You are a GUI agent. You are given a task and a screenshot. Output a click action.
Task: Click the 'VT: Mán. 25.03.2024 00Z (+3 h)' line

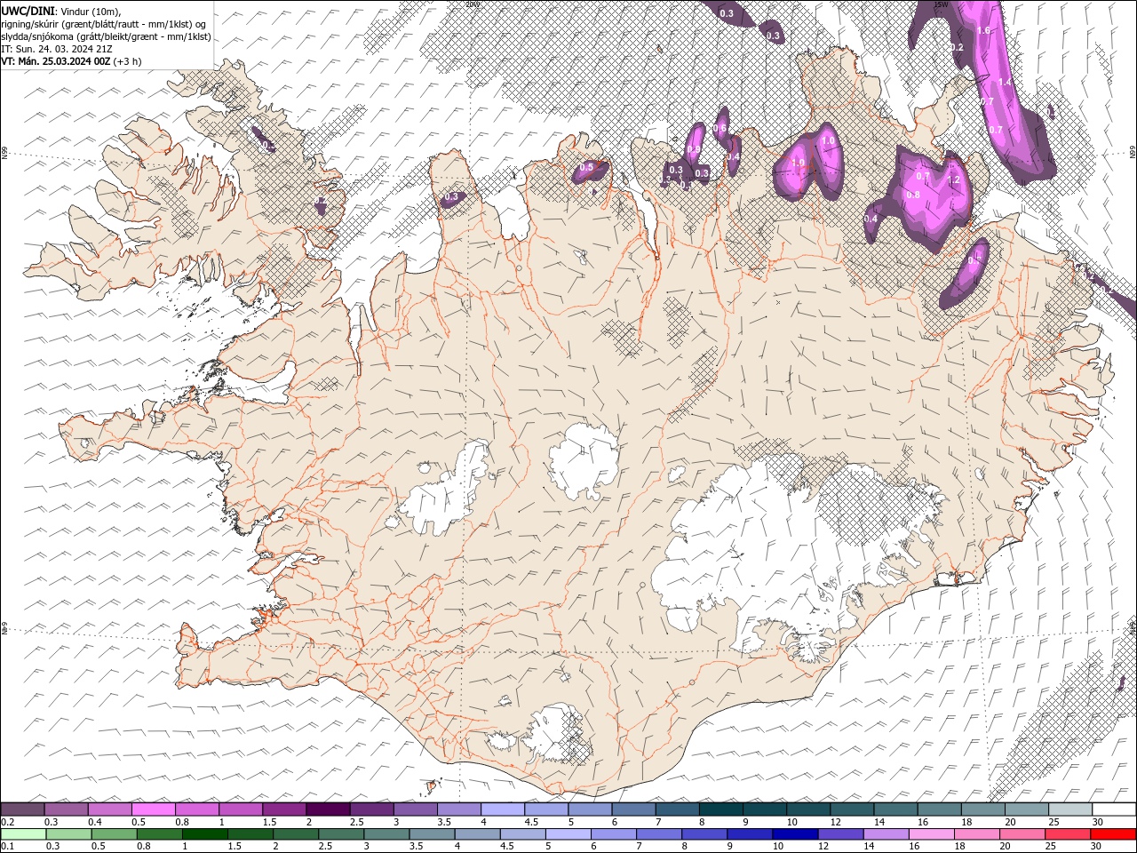[71, 61]
